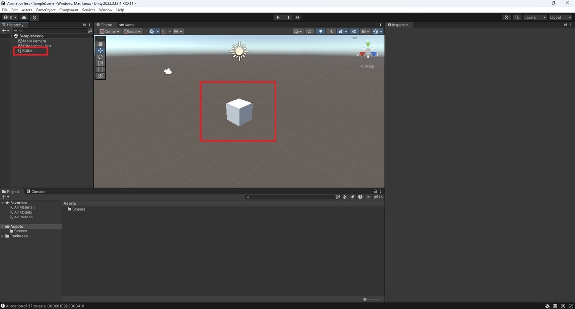The height and width of the screenshot is (309, 575).
Task: Open the Center pivot mode dropdown
Action: click(x=109, y=31)
